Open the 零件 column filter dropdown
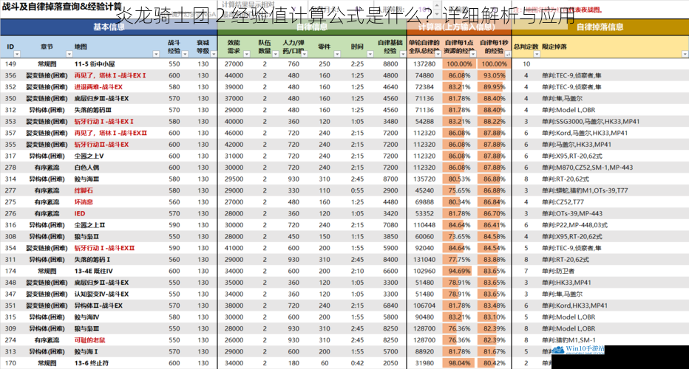The image size is (689, 369). pos(337,54)
